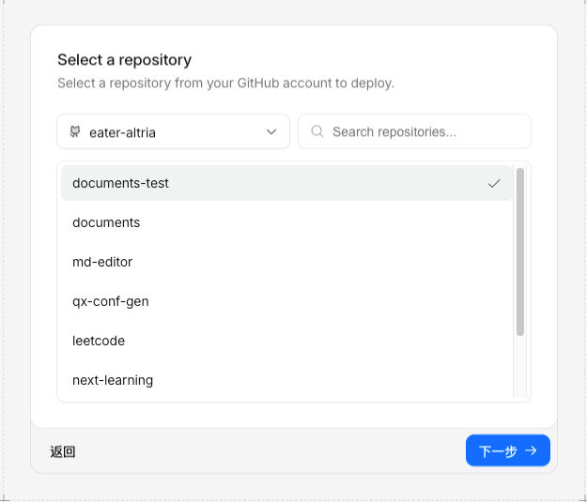The width and height of the screenshot is (587, 502).
Task: Choose the documents repository
Action: 282,223
